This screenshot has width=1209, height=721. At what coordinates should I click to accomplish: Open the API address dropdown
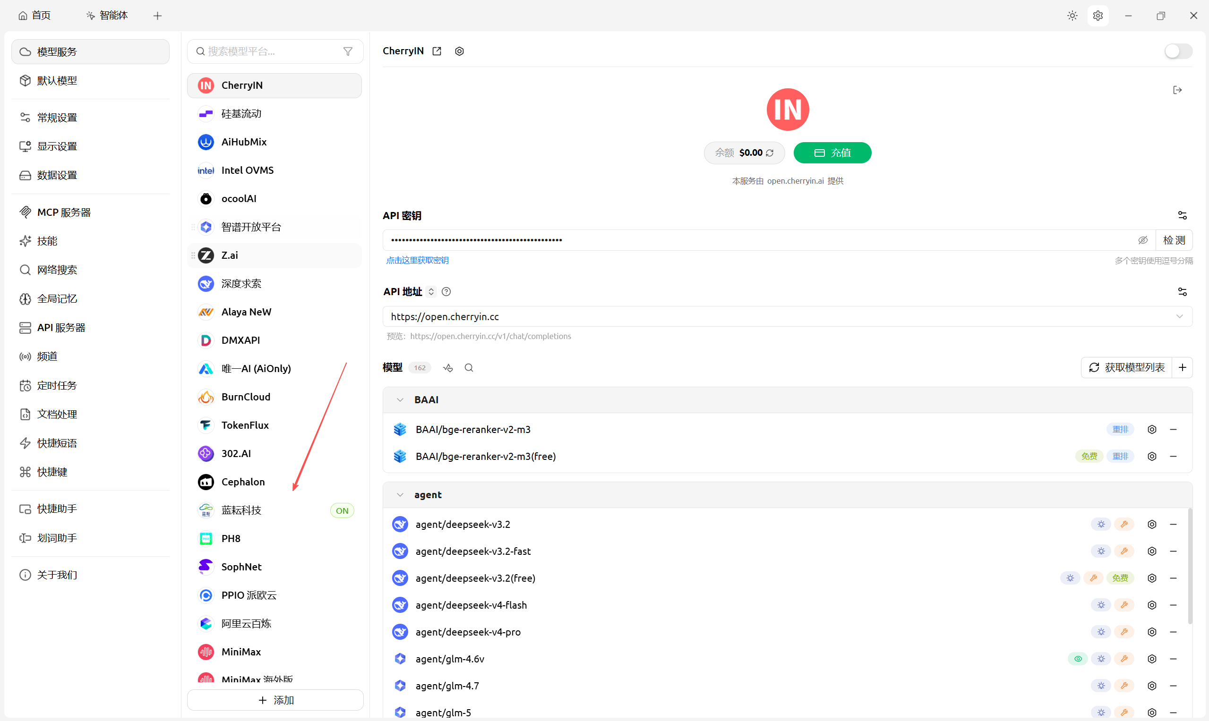pos(1179,316)
